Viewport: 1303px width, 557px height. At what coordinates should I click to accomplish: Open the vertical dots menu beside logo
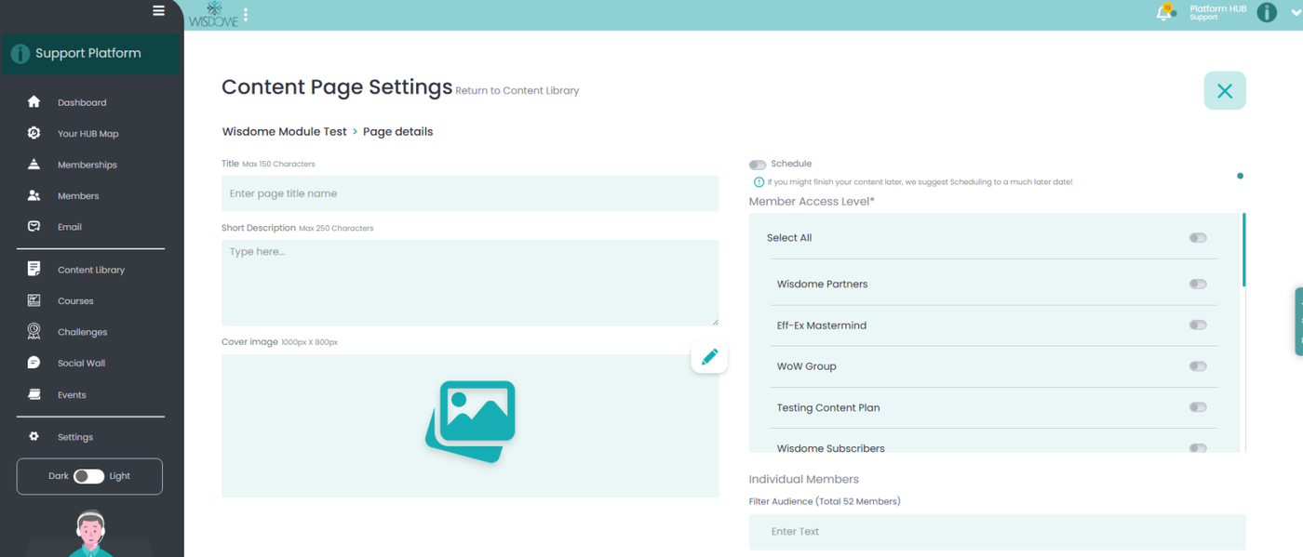[246, 15]
